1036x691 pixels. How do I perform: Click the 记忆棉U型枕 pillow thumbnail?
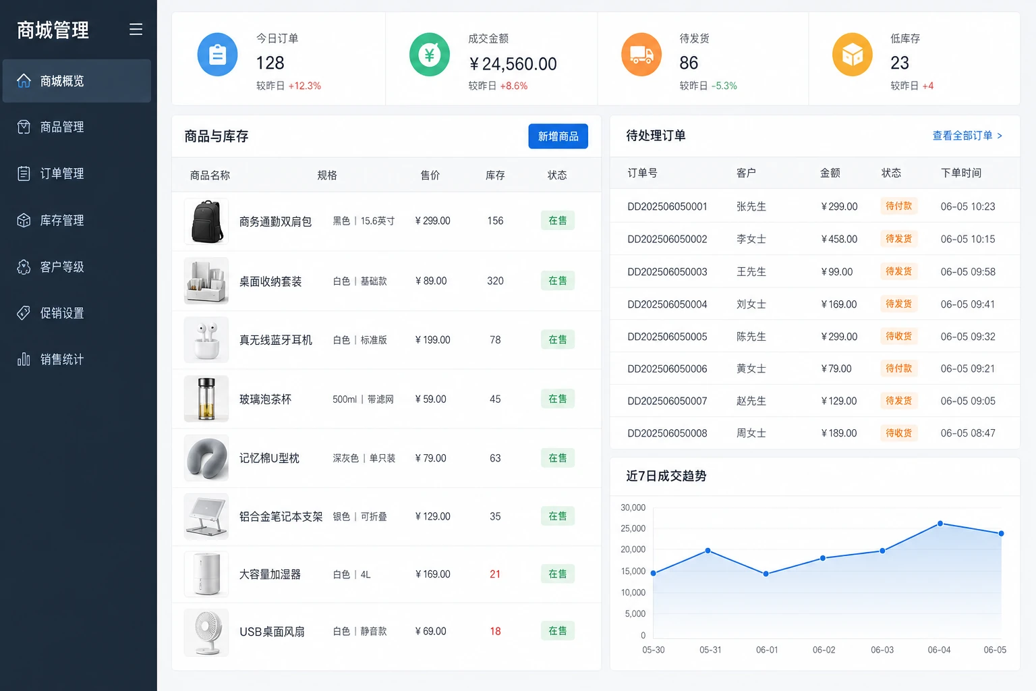click(206, 458)
